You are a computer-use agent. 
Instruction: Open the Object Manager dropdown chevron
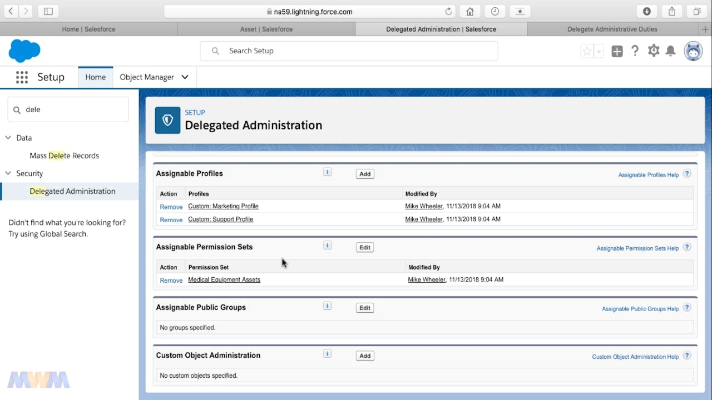pos(185,77)
